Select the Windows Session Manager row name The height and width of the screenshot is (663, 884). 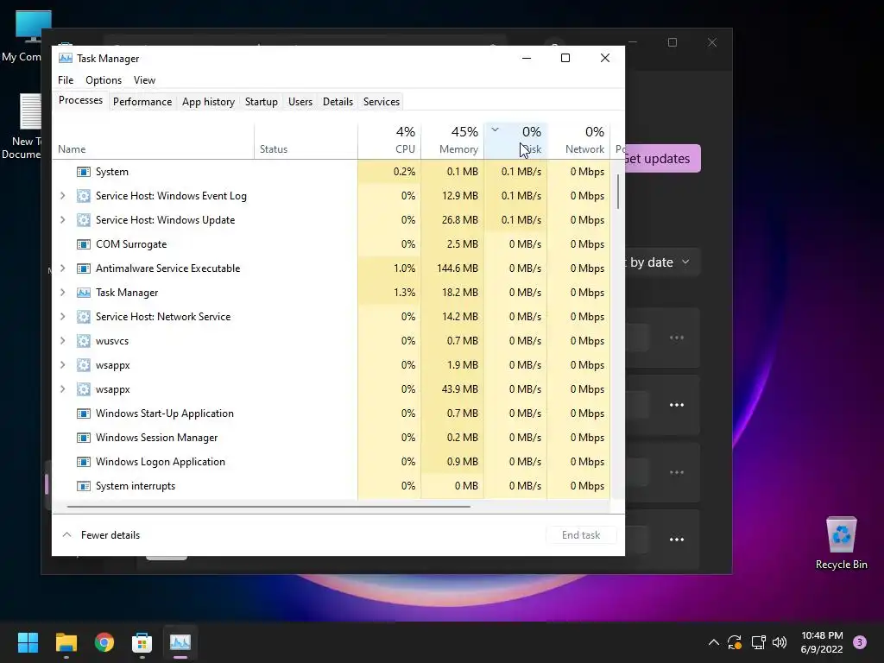click(157, 438)
